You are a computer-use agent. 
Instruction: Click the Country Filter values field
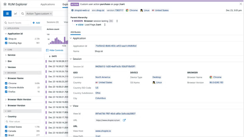tap(22, 122)
